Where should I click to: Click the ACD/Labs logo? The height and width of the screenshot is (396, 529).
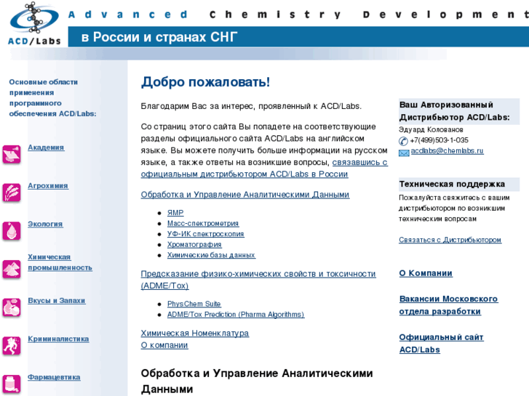(34, 23)
